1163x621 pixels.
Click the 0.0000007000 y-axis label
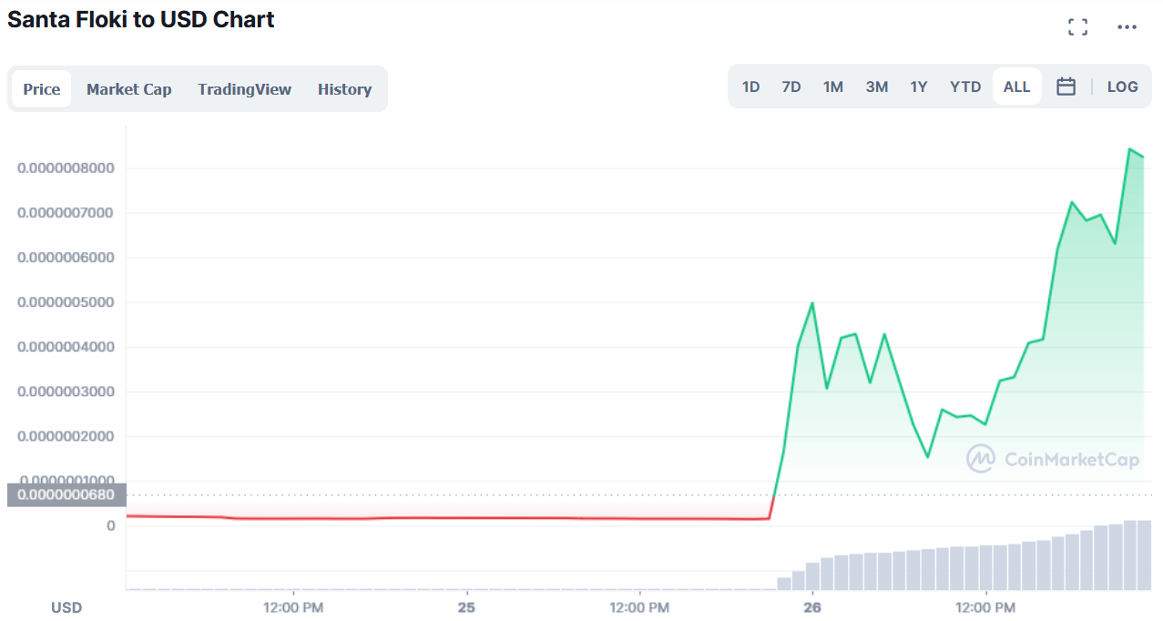(66, 213)
